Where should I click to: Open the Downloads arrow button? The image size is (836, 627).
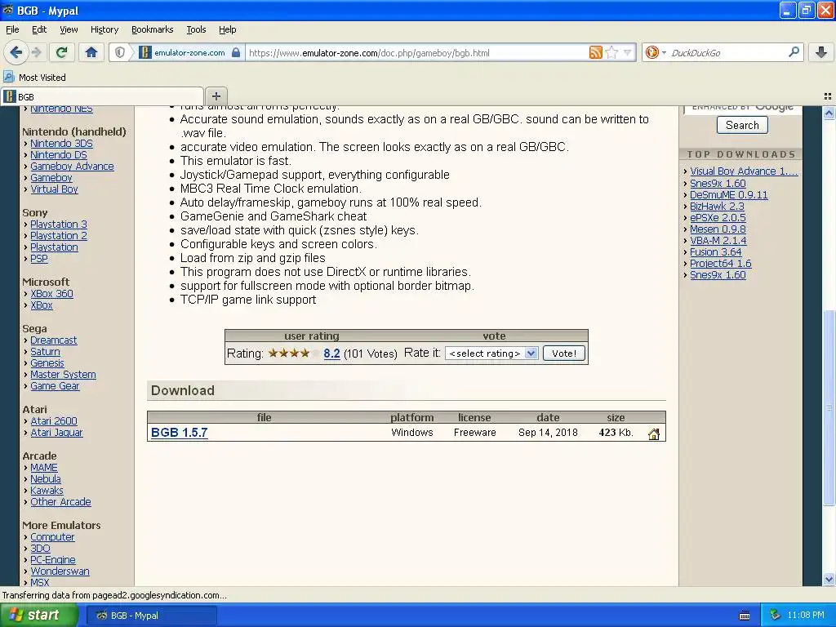(821, 52)
